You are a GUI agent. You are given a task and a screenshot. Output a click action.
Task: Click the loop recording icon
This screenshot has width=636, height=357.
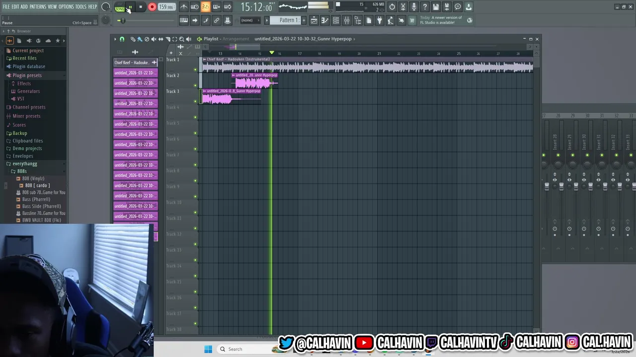click(x=227, y=7)
